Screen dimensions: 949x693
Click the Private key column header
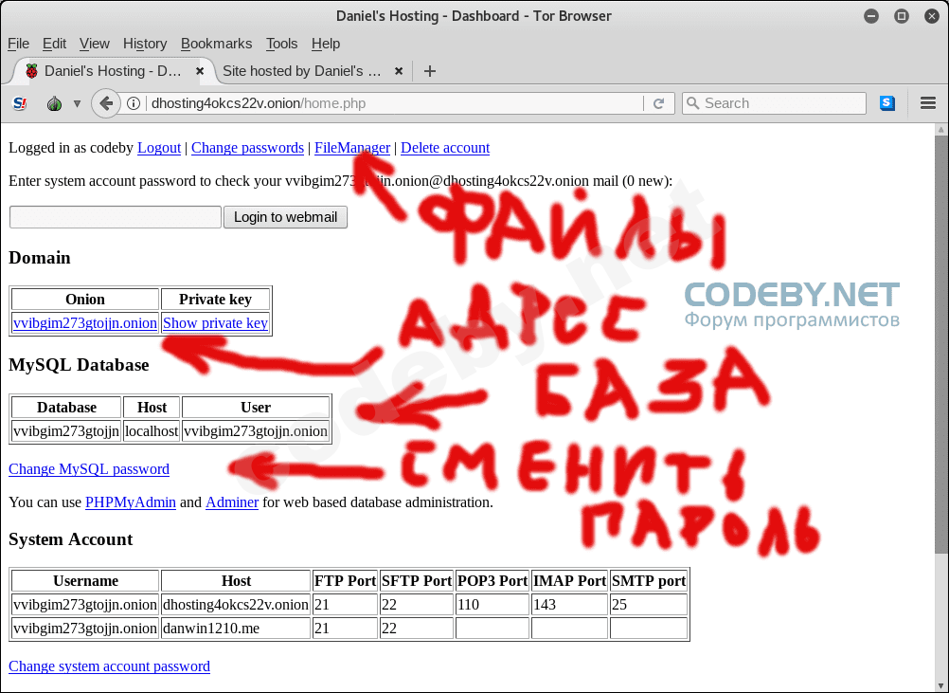click(215, 300)
